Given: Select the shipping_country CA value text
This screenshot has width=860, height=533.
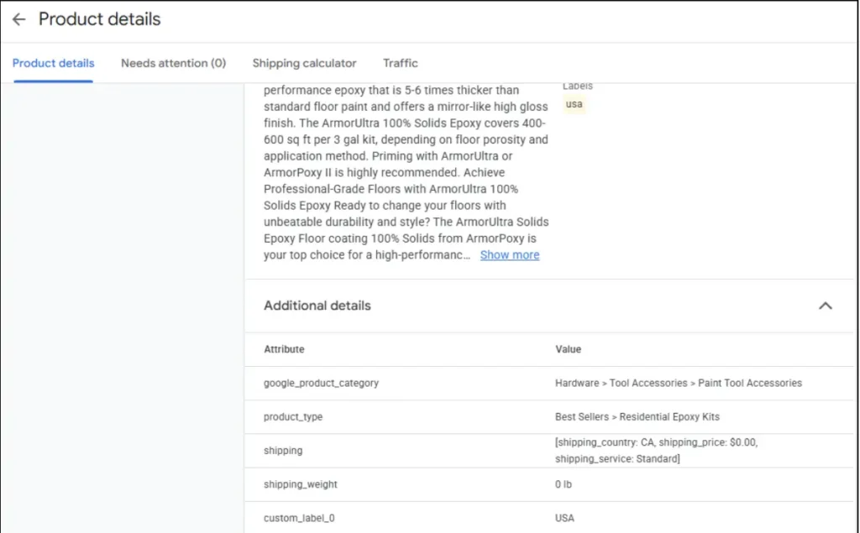Looking at the screenshot, I should (656, 451).
